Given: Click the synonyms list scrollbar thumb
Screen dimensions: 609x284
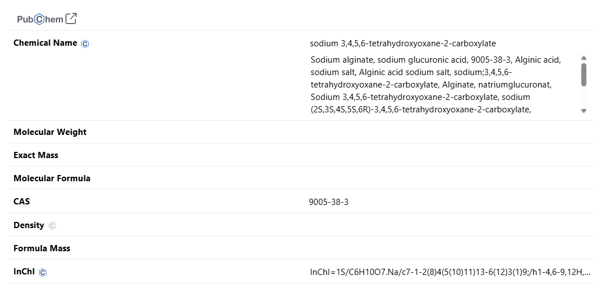Looking at the screenshot, I should [x=584, y=74].
